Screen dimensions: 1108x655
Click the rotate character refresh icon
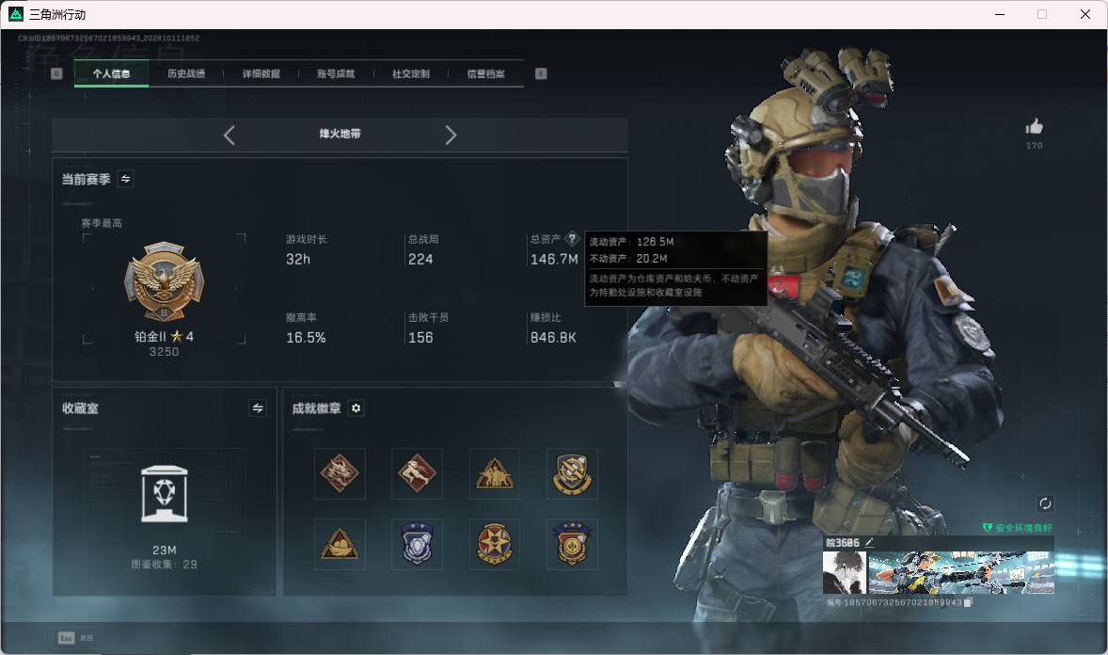pyautogui.click(x=1045, y=503)
